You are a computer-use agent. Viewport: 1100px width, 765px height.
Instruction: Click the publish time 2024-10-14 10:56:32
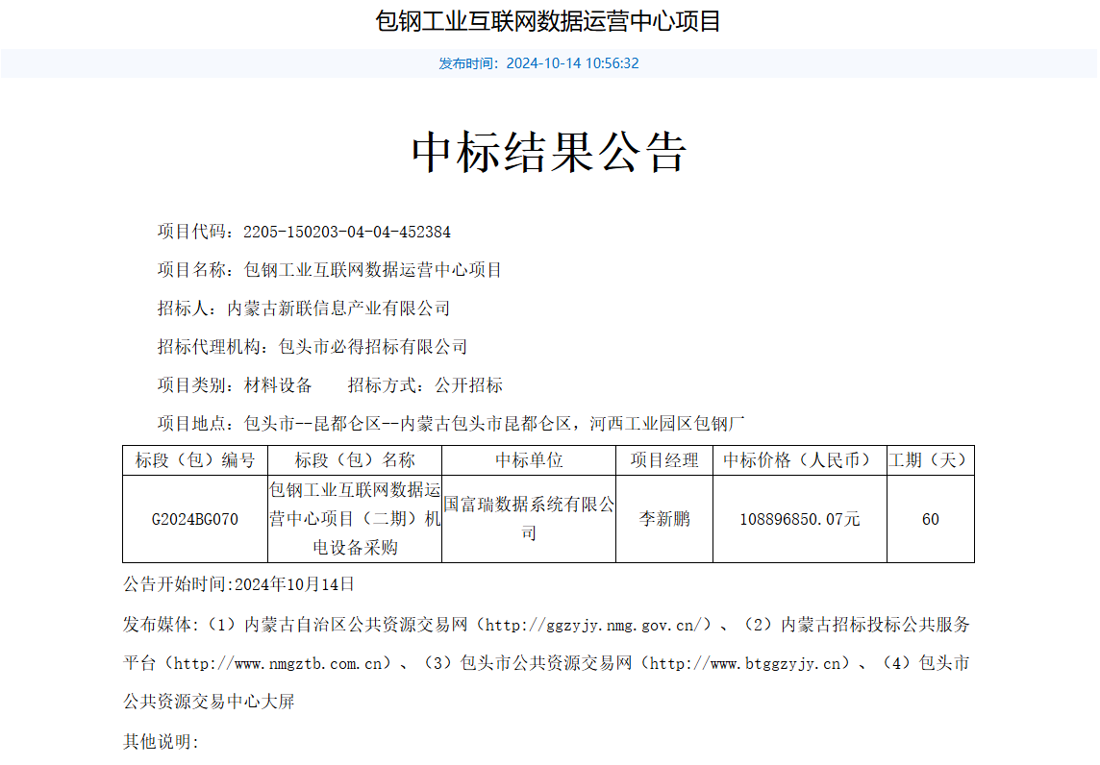[x=572, y=63]
